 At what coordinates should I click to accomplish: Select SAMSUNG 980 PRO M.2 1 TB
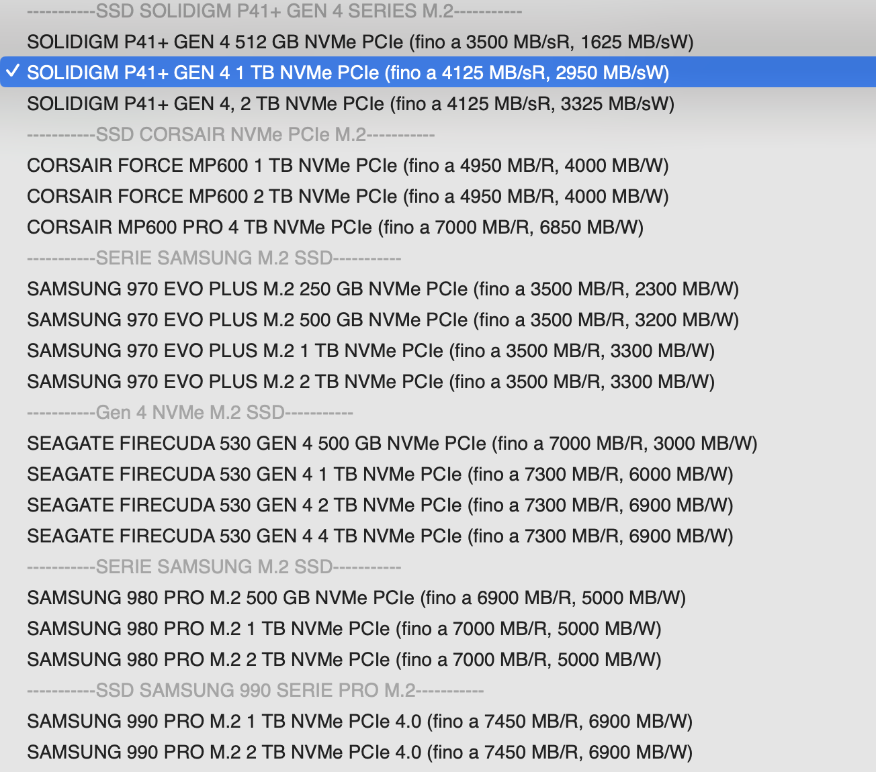click(438, 628)
